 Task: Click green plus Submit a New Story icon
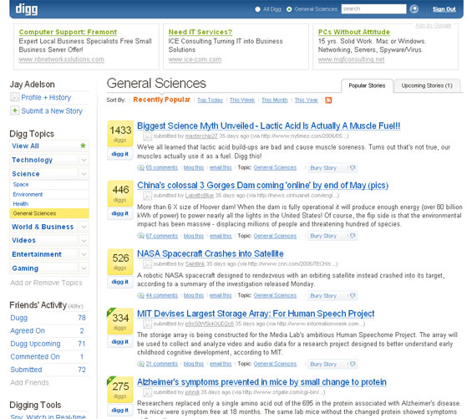tap(14, 110)
